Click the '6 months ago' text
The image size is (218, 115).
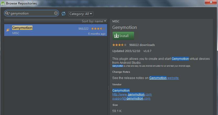97,34
